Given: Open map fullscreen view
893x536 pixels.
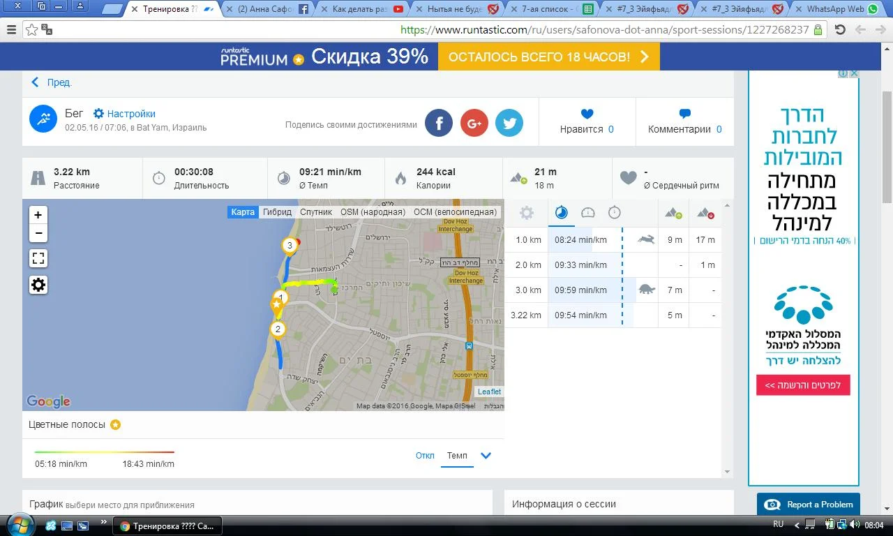Looking at the screenshot, I should (38, 259).
